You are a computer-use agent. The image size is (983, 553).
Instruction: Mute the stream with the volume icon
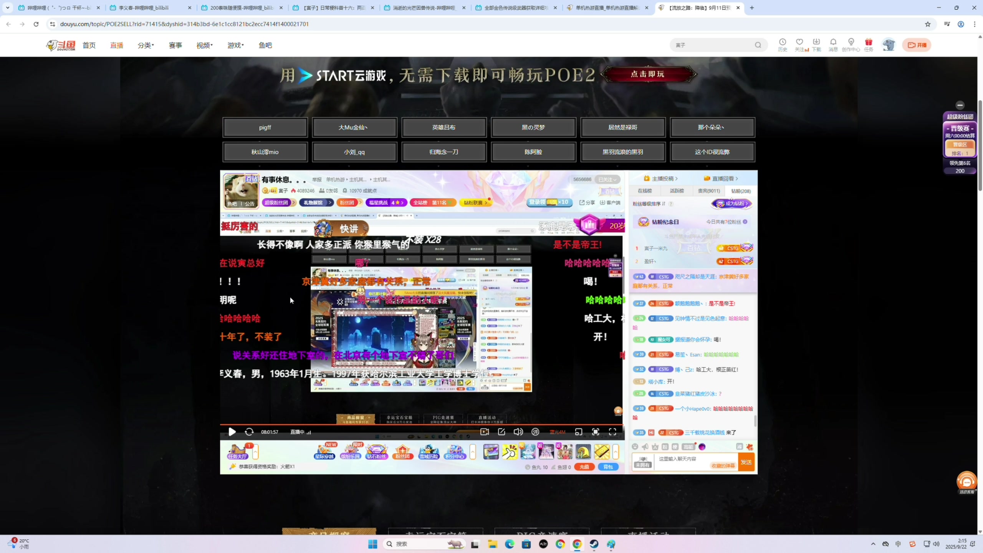[x=518, y=432]
